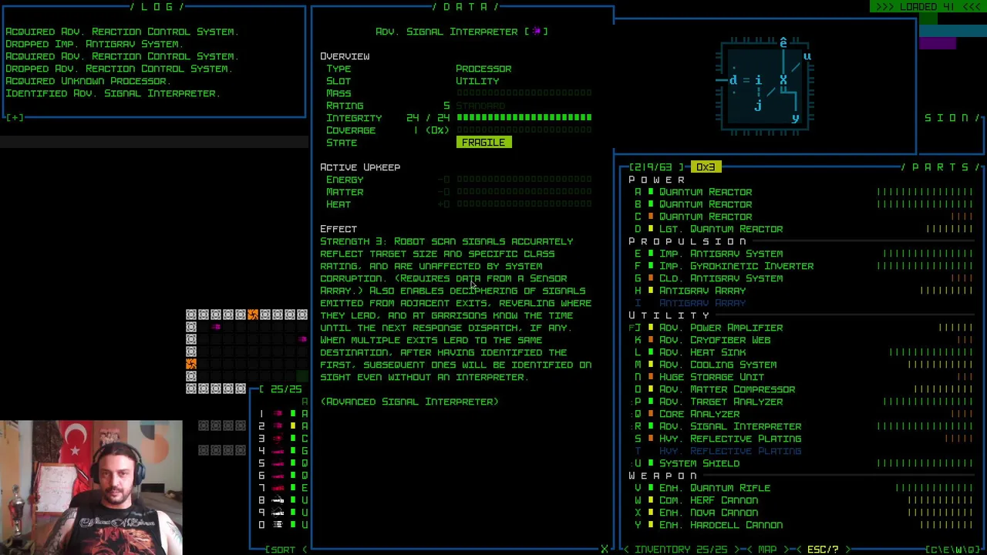Select the white item icon in inventory slot 9
987x555 pixels.
coord(278,513)
